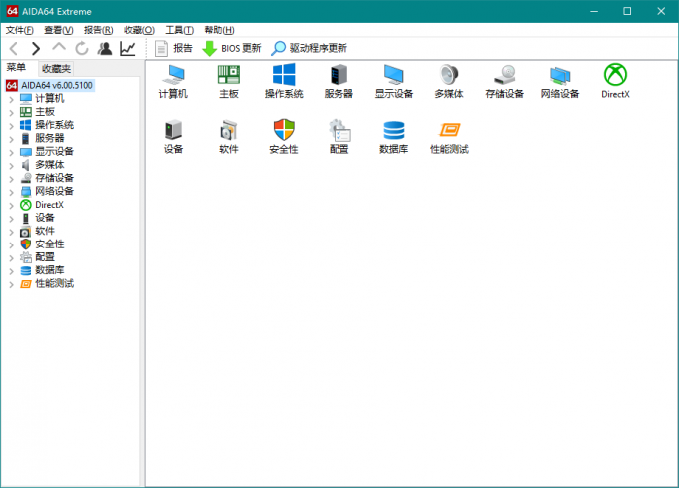This screenshot has width=679, height=488.
Task: Open the DirectX Xbox icon in main panel
Action: point(615,76)
